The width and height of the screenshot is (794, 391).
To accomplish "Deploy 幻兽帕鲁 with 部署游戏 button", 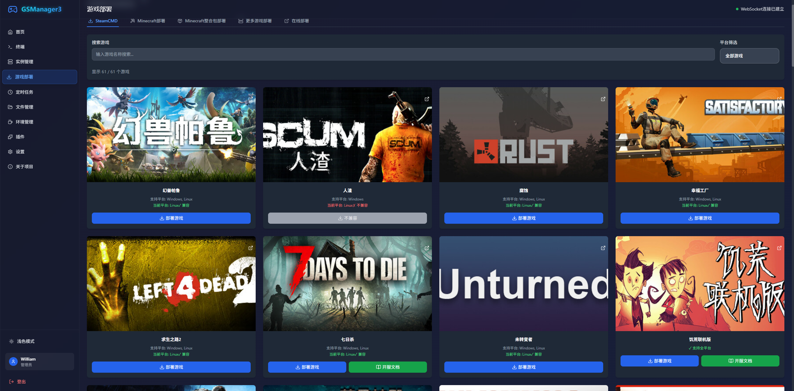I will [x=171, y=218].
